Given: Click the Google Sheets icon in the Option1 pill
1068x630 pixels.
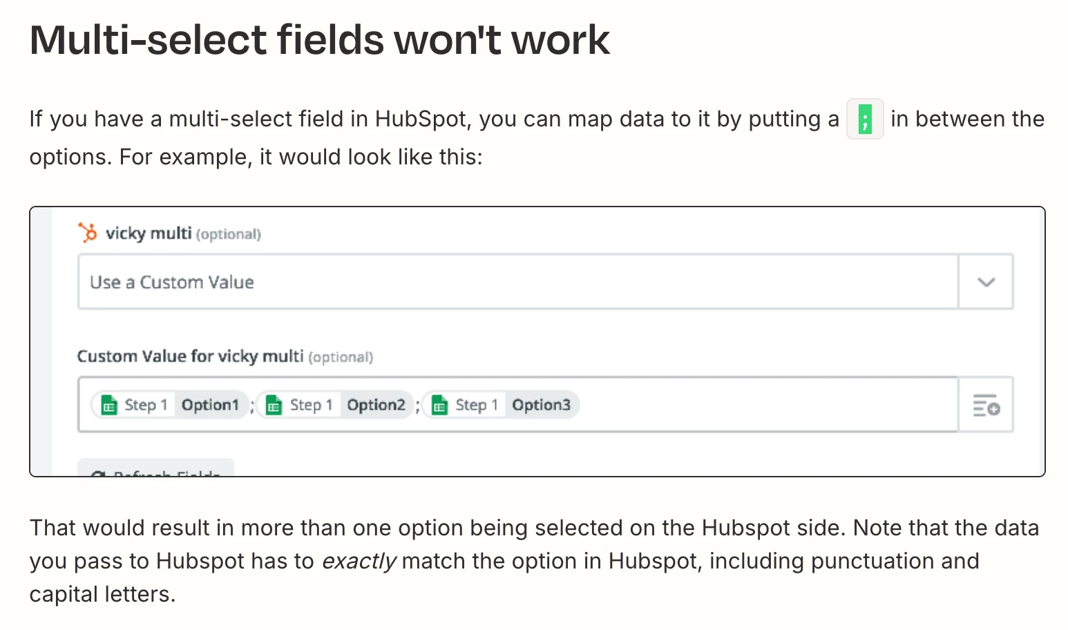Looking at the screenshot, I should 109,405.
